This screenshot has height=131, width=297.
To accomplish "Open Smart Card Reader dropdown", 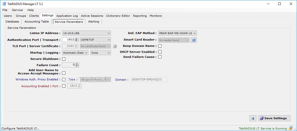I will 174,40.
